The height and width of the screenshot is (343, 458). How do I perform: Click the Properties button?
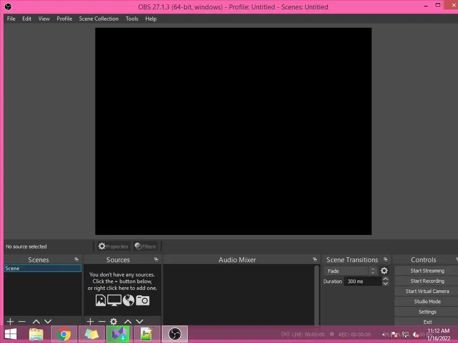(x=113, y=247)
